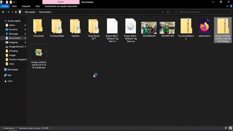233x131 pixels.
Task: Refresh the Documentos folder view
Action: (168, 12)
